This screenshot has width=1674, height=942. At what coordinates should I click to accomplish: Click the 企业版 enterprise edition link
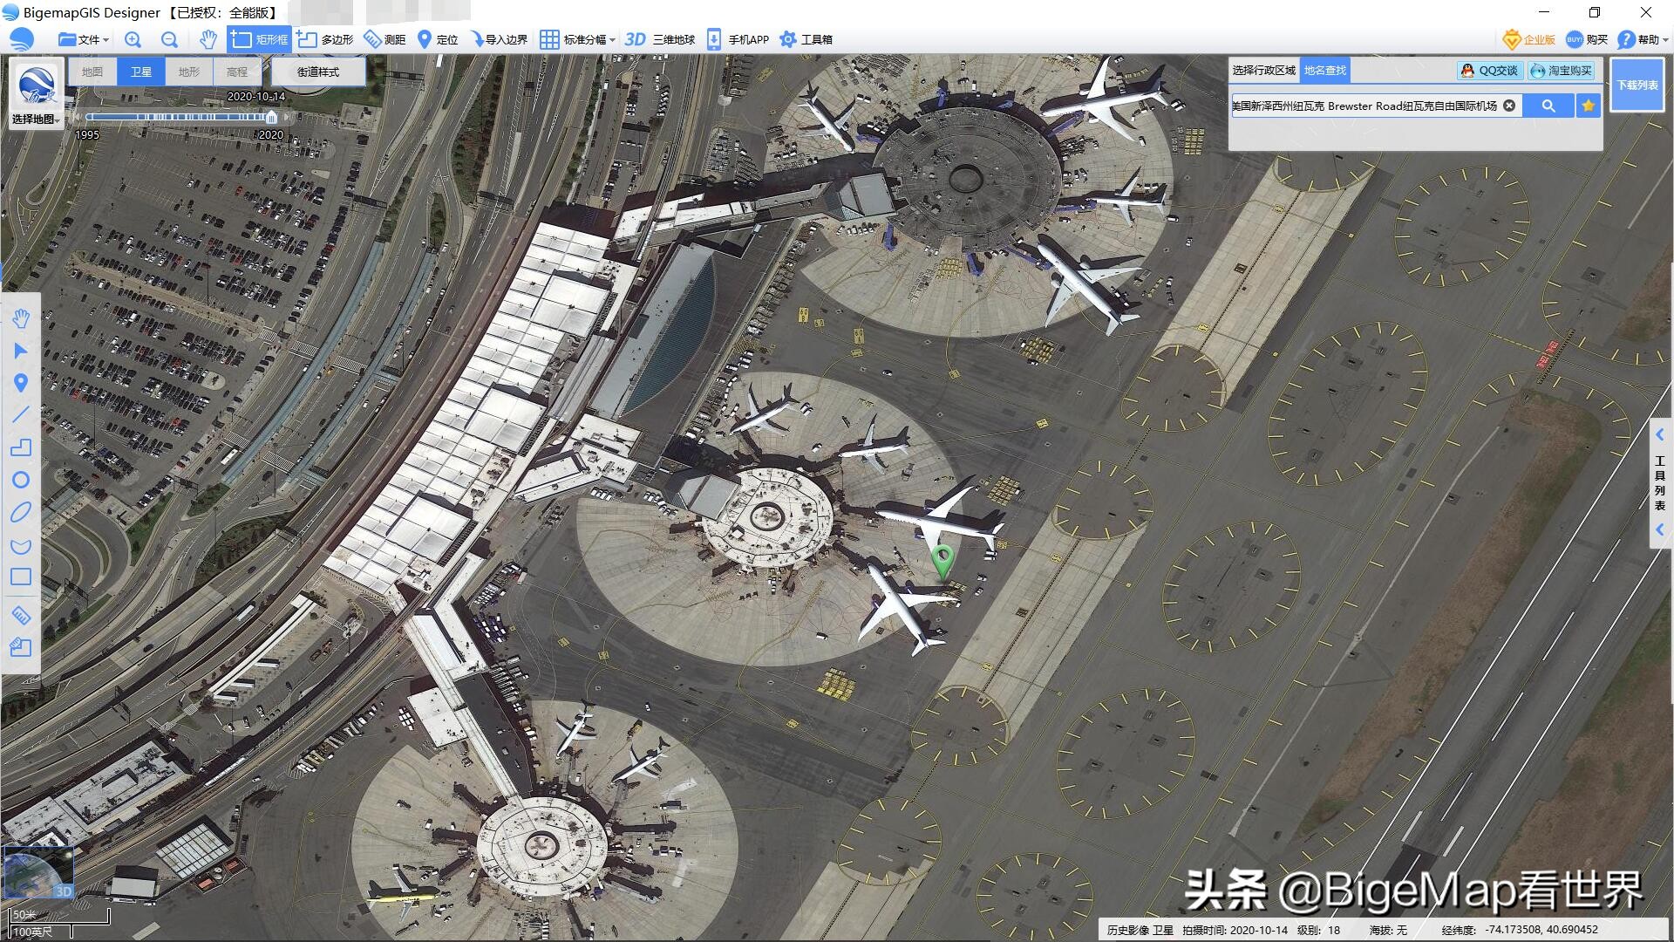pyautogui.click(x=1530, y=39)
